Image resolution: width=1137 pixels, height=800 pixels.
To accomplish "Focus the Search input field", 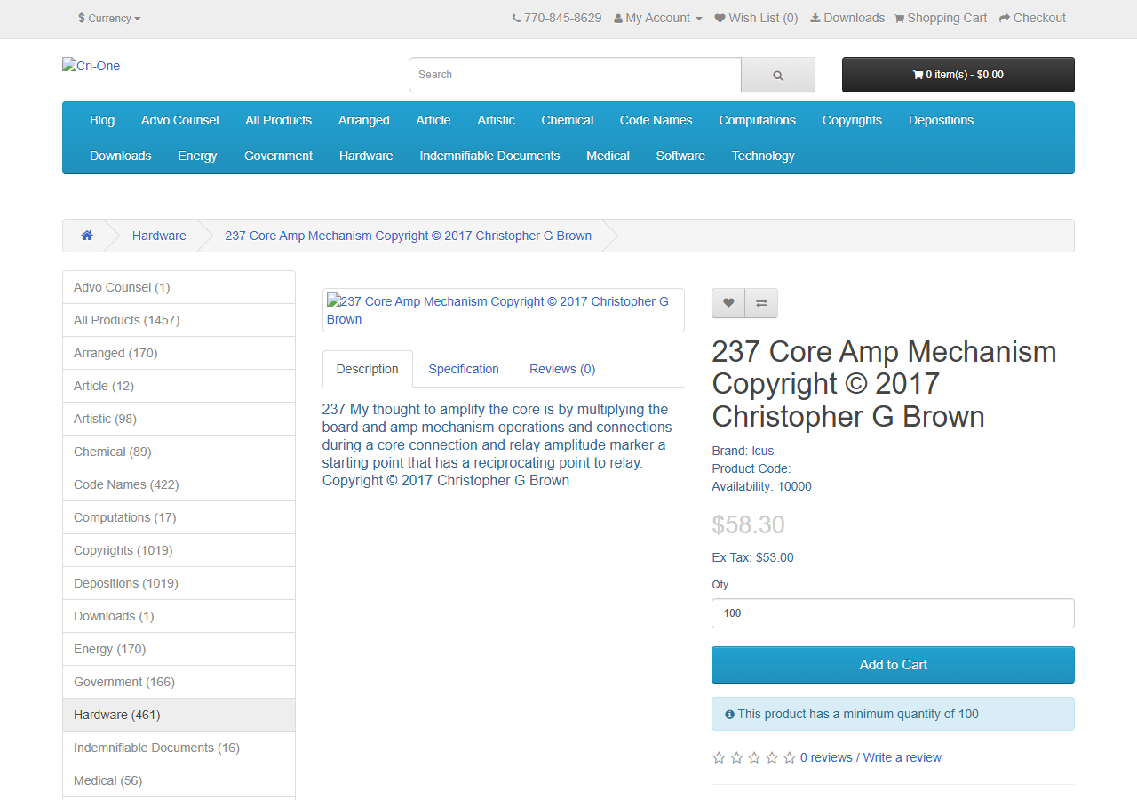I will 575,75.
